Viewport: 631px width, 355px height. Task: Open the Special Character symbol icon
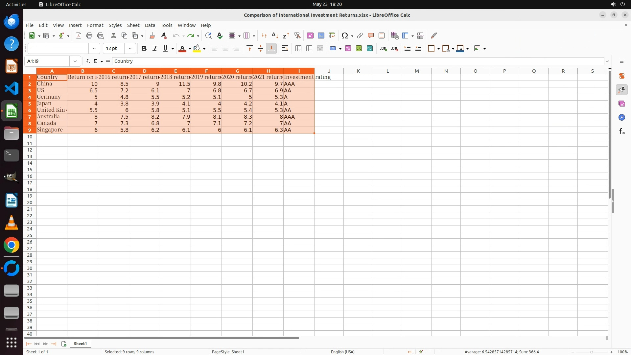pos(344,35)
